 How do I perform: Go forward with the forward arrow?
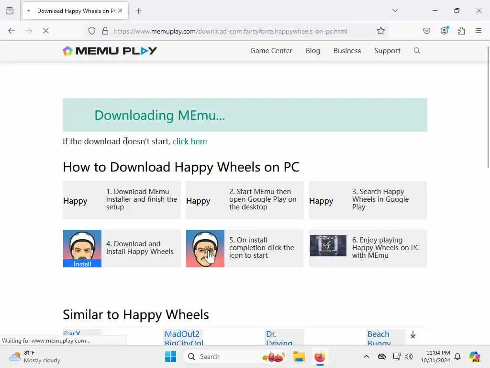point(28,31)
